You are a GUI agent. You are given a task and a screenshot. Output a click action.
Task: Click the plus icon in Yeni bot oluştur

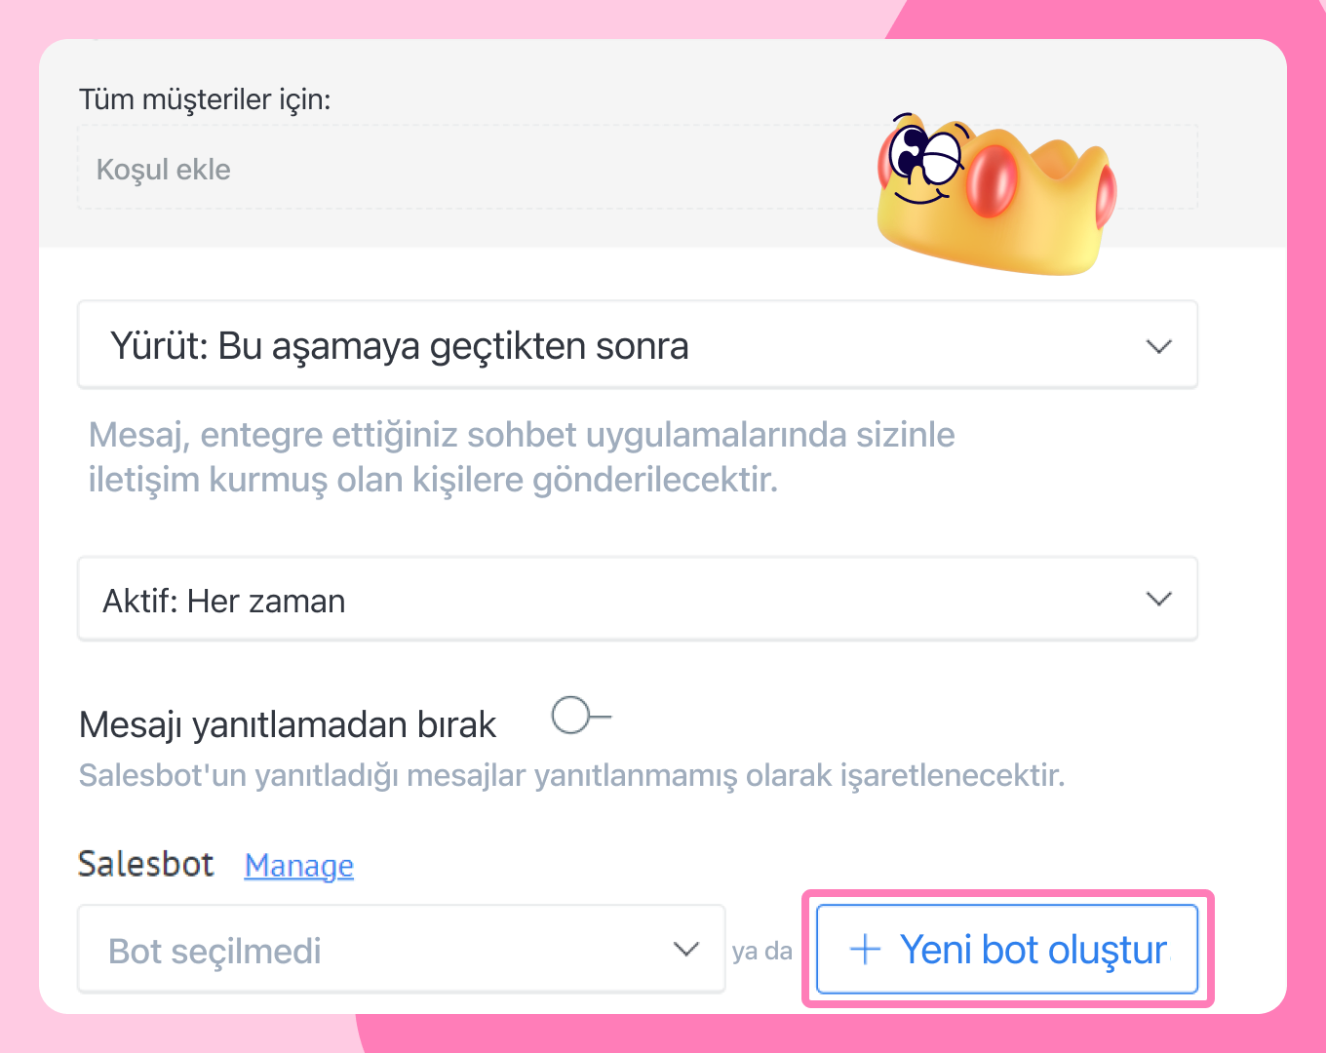coord(865,949)
